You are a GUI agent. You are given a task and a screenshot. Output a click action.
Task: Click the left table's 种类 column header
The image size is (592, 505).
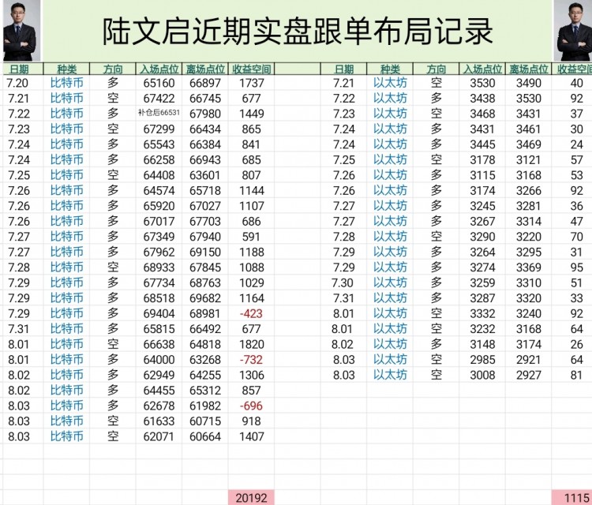pyautogui.click(x=67, y=69)
